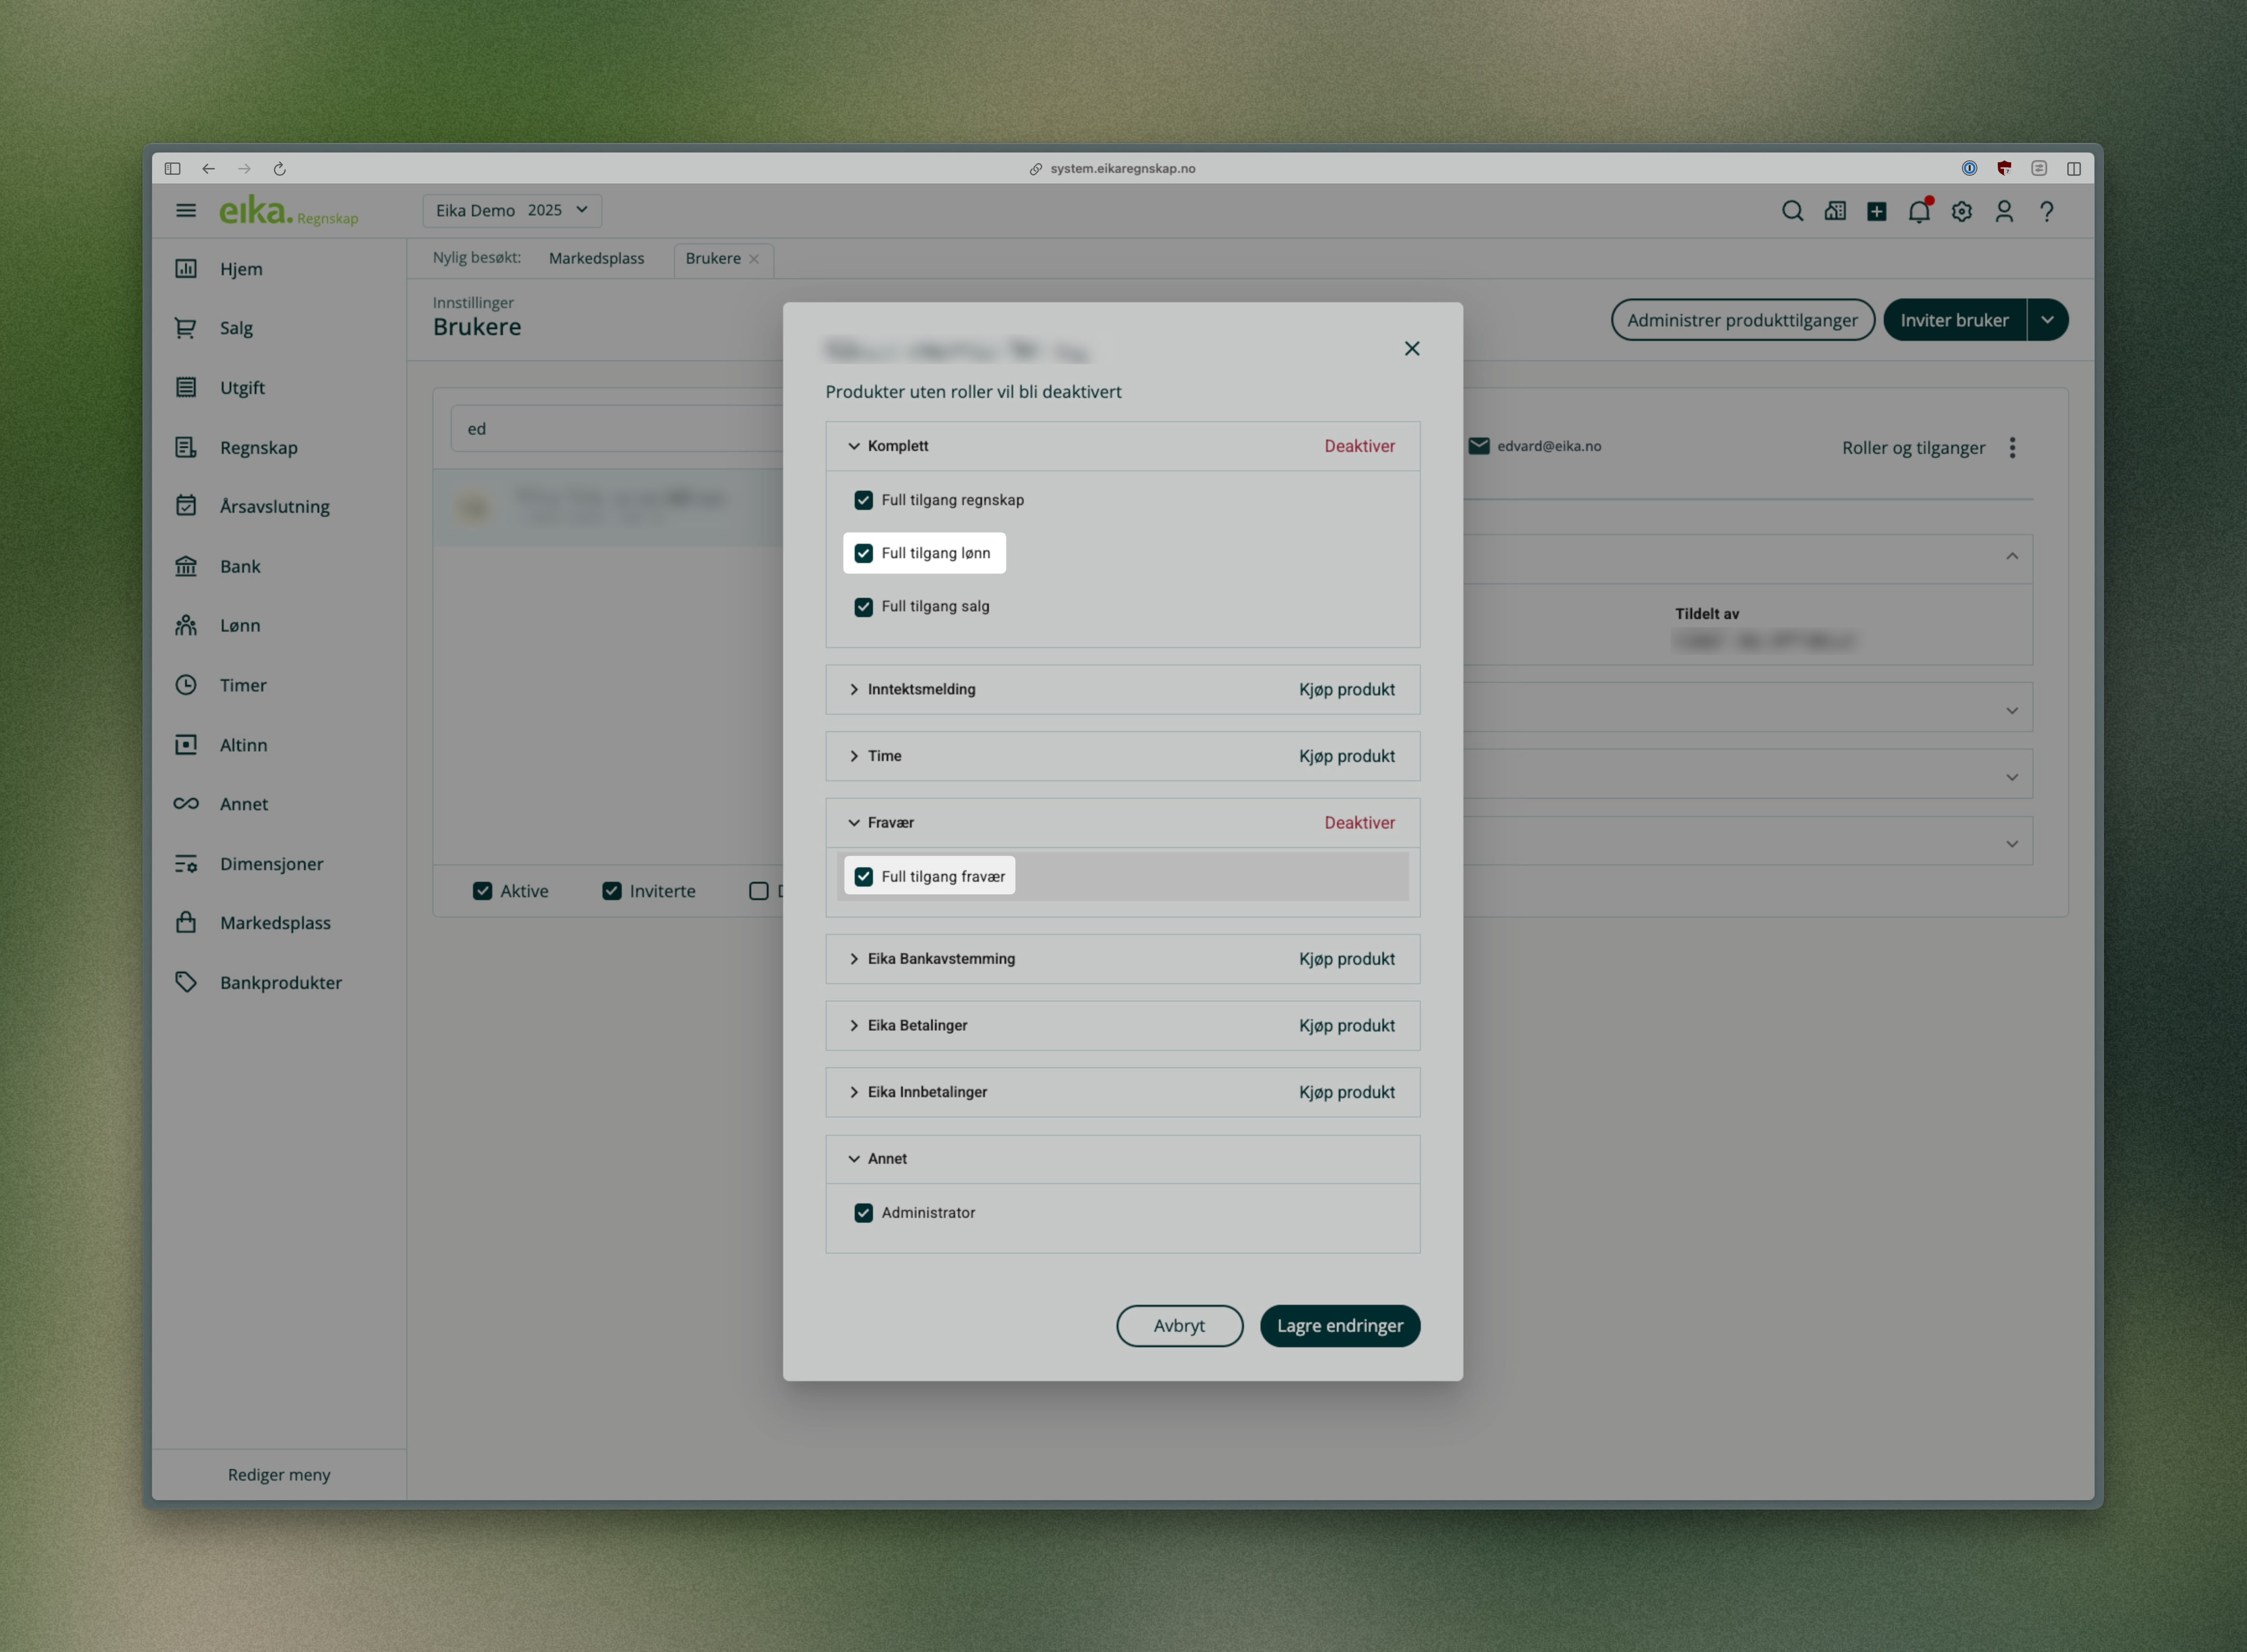The image size is (2247, 1652).
Task: Close the roles dialog with X
Action: click(x=1412, y=348)
